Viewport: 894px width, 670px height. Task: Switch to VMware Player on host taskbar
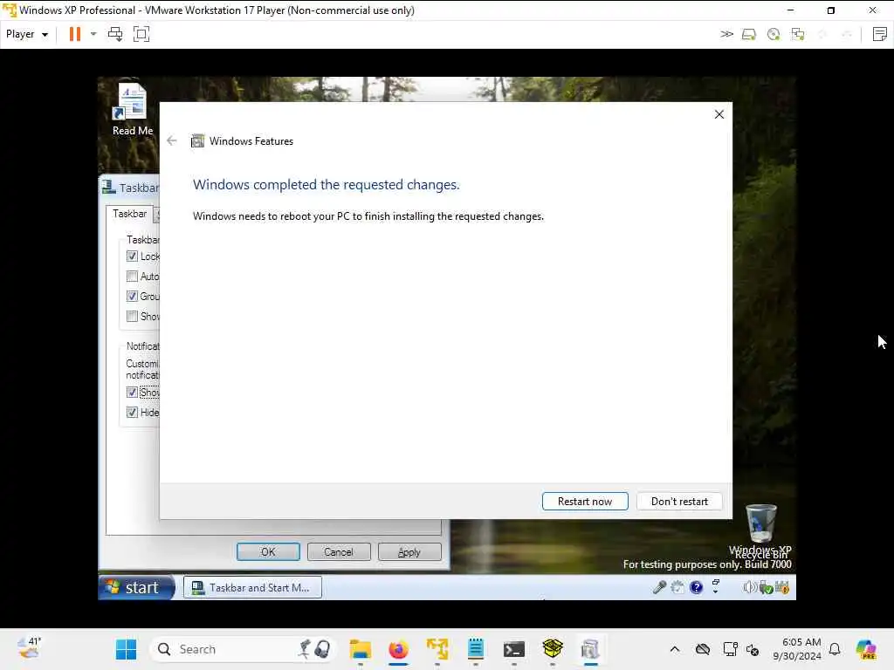click(x=437, y=649)
